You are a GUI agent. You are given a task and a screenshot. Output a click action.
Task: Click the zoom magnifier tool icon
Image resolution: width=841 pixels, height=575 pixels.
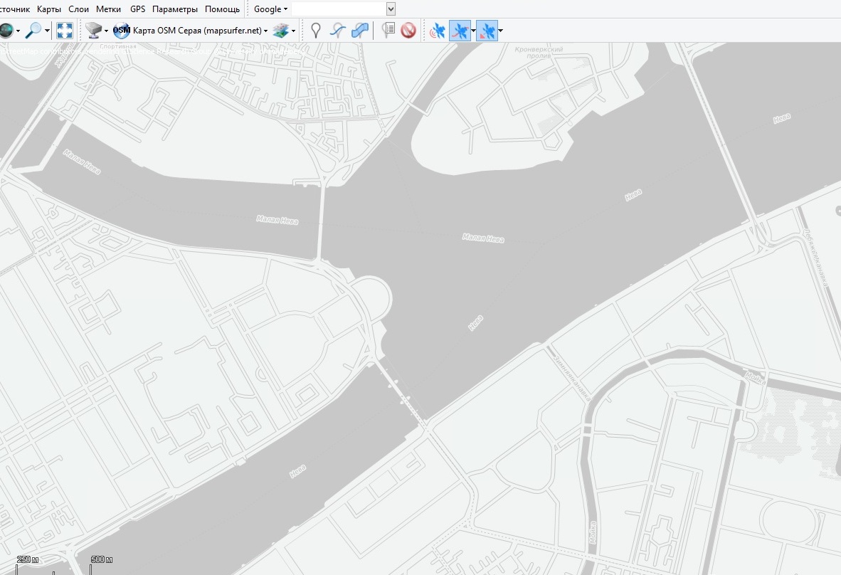33,31
